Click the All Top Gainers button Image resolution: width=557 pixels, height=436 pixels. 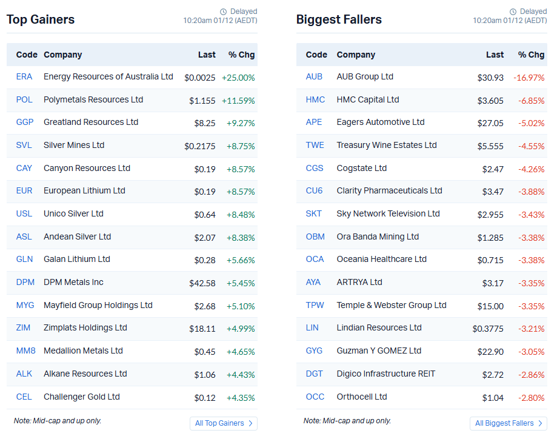click(224, 423)
